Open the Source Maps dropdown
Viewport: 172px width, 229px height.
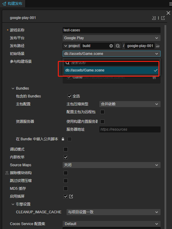111,165
